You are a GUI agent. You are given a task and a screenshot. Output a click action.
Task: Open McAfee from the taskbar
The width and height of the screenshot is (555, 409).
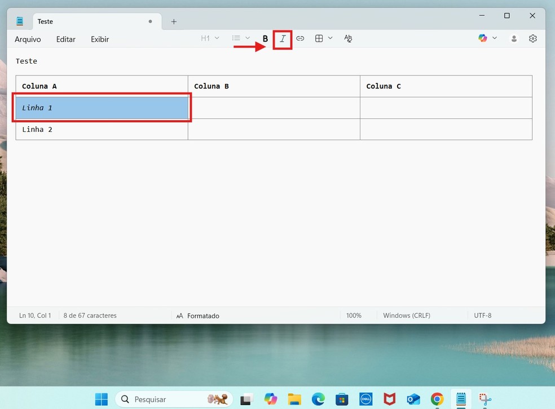pos(389,399)
